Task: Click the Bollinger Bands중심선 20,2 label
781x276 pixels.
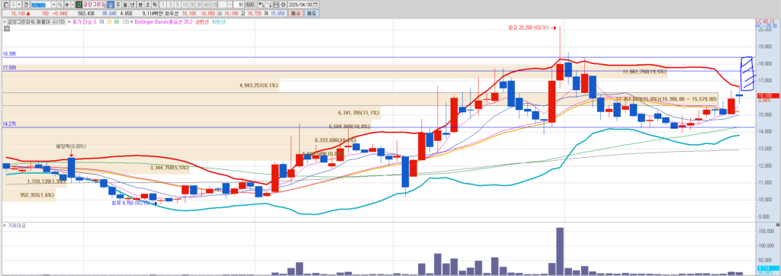Action: click(x=163, y=22)
